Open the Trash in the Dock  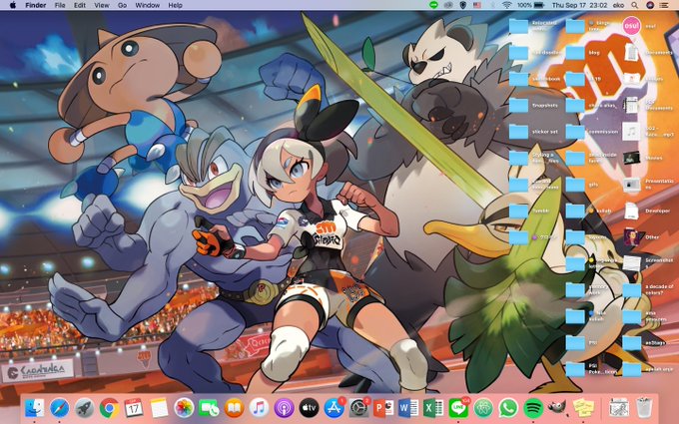pos(644,408)
